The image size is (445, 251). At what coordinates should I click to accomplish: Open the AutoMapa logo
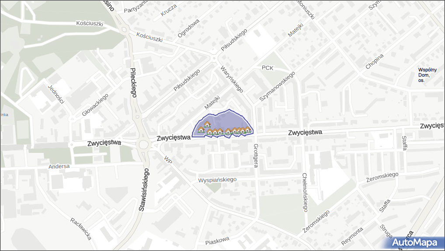[x=414, y=242]
